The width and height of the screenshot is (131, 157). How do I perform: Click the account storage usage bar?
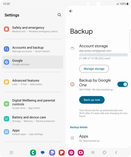coord(104,55)
